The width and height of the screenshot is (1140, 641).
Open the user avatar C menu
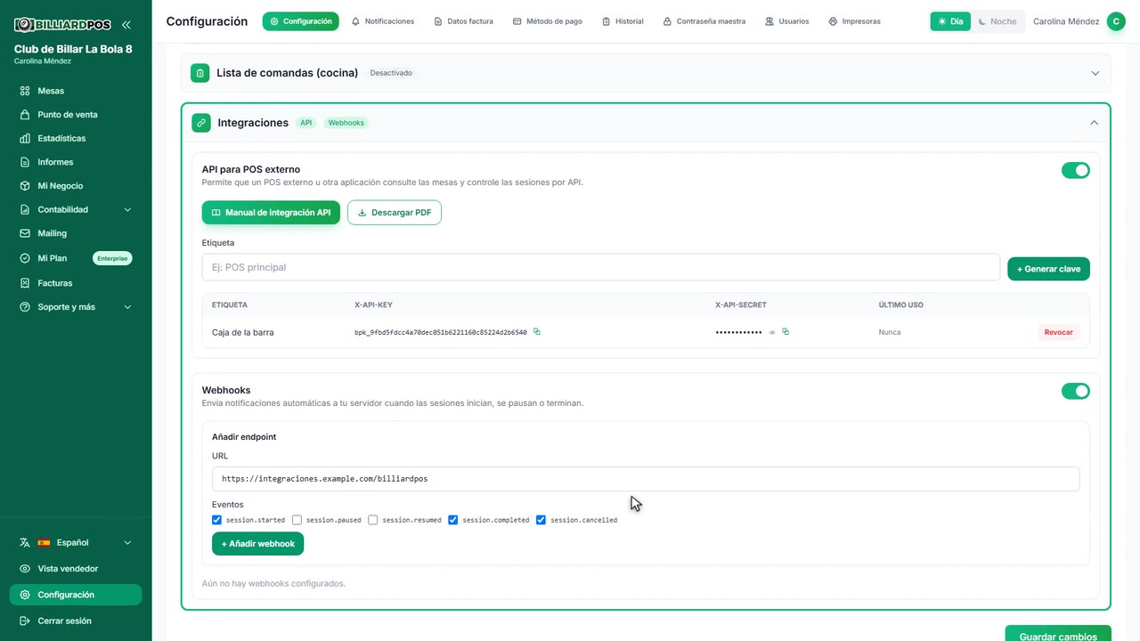[1116, 21]
